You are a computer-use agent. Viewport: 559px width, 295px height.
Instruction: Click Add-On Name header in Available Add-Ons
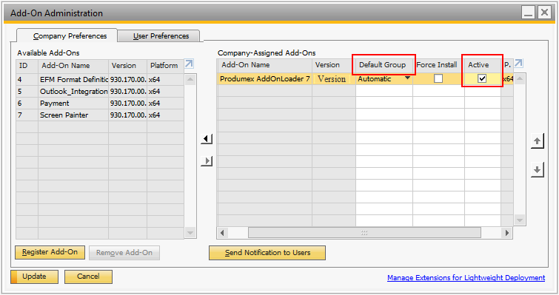(x=73, y=66)
